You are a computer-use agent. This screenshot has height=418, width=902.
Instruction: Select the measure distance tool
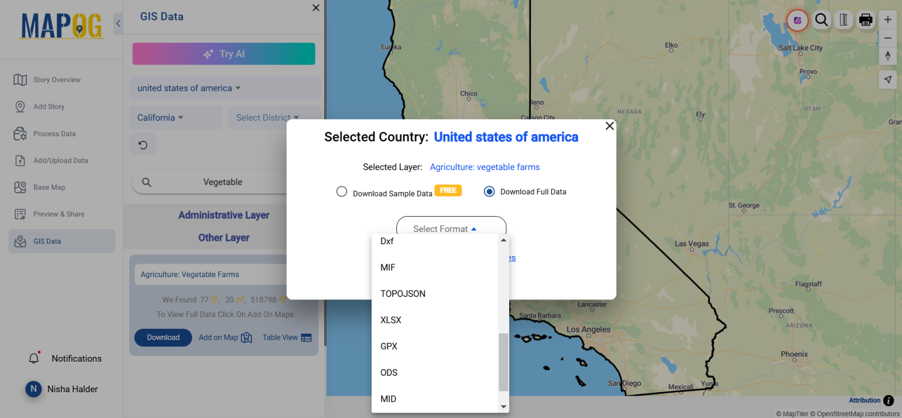[x=843, y=20]
